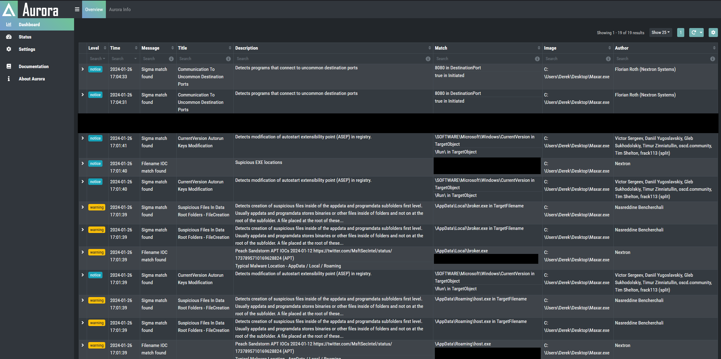The image size is (721, 359).
Task: Click info icon in Description search
Action: (x=428, y=59)
